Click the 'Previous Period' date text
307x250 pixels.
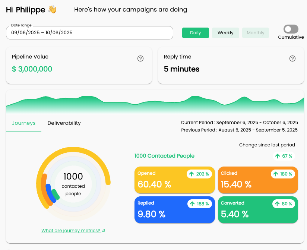pos(239,130)
